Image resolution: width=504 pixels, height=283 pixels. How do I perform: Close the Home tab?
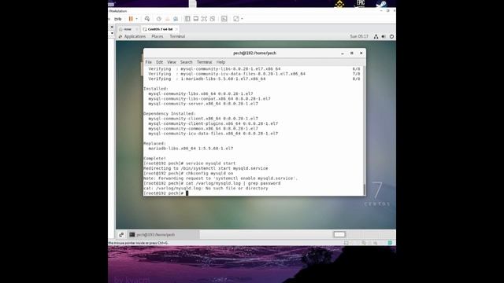(x=137, y=29)
